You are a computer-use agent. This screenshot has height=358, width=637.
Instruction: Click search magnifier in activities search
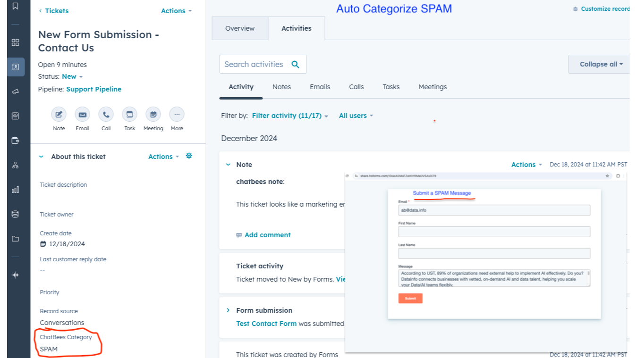click(296, 65)
